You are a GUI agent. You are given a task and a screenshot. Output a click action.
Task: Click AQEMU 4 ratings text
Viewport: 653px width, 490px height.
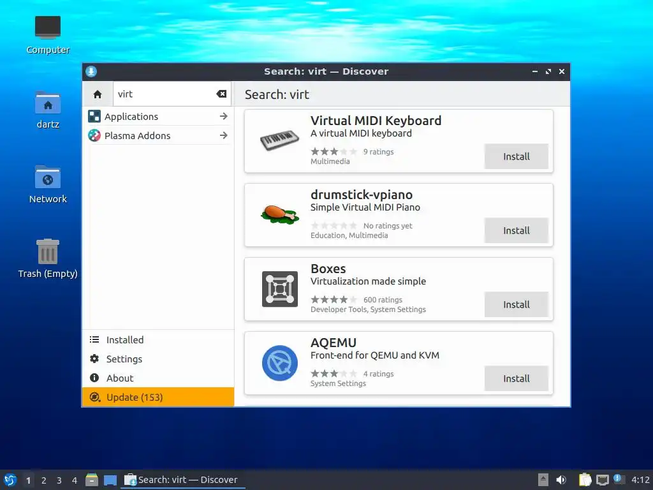pos(379,374)
